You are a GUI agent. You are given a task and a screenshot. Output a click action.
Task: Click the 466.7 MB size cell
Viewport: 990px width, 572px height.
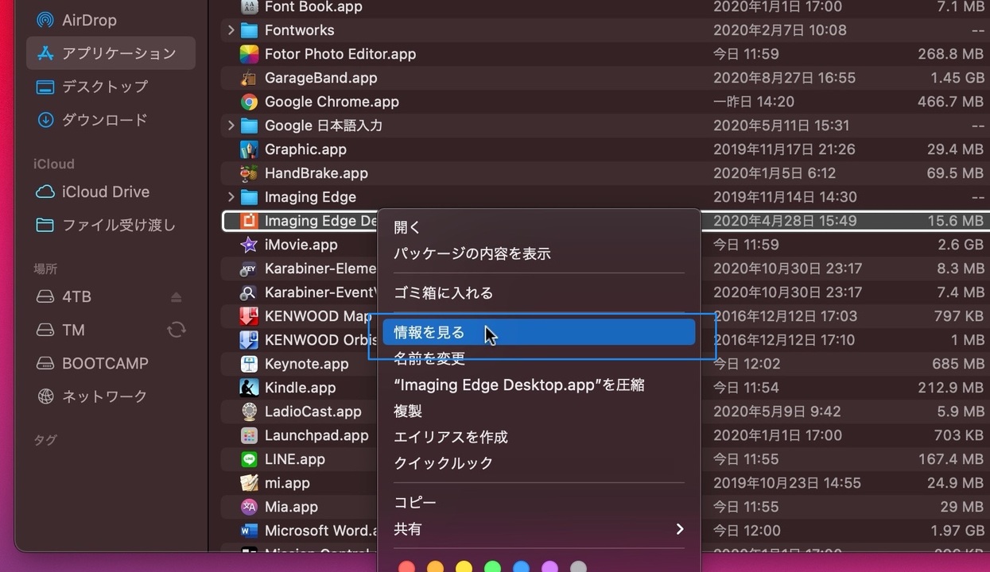coord(950,102)
